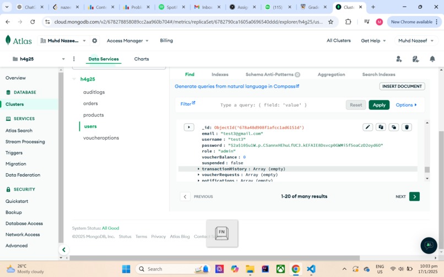Go to next page of results
Viewport: 444px width, 277px height.
click(414, 196)
